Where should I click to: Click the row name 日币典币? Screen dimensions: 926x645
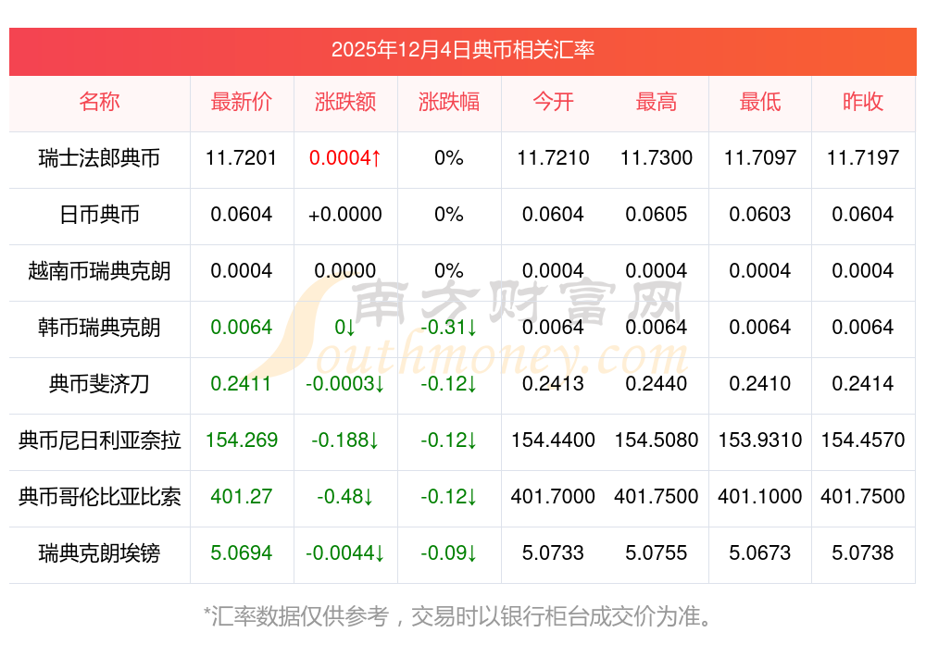pos(99,215)
